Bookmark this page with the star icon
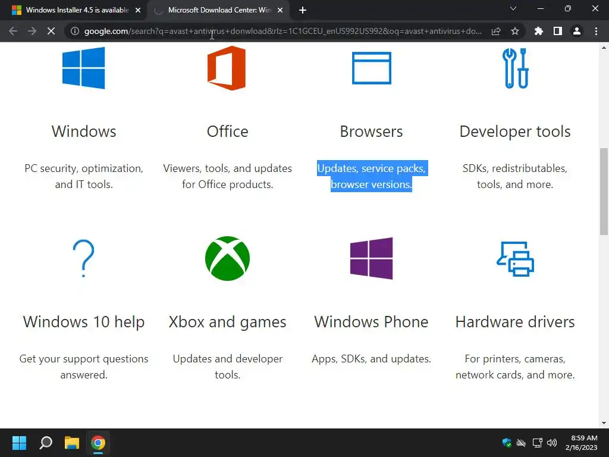This screenshot has height=457, width=609. click(x=515, y=31)
